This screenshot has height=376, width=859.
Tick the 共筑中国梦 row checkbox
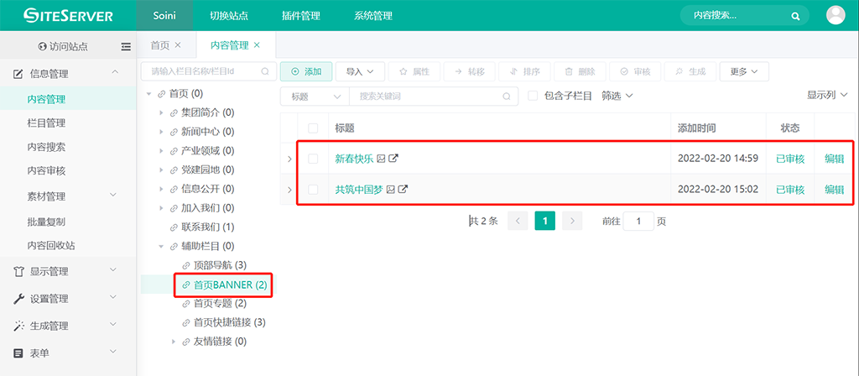point(313,190)
